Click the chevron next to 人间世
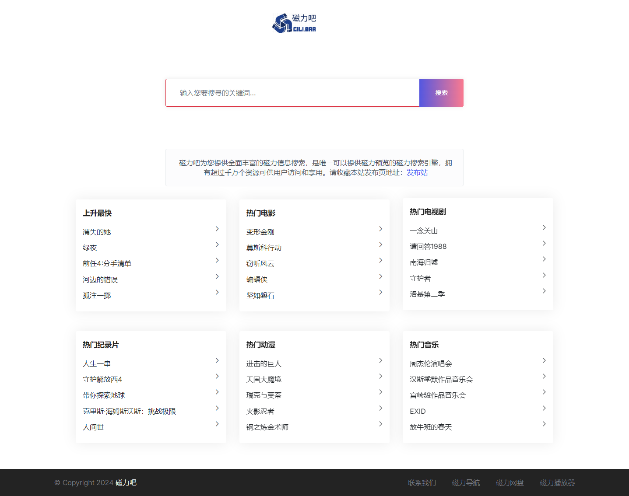 click(x=217, y=424)
